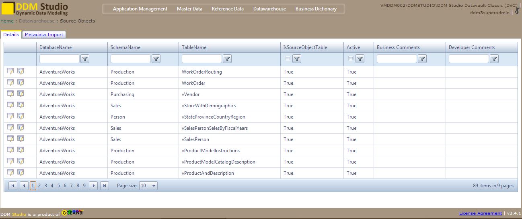Expand the Page size dropdown
Viewport: 522px width, 219px height.
coord(148,186)
